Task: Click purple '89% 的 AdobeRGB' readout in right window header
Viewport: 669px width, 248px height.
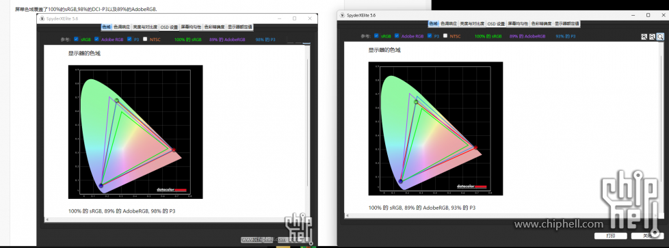Action: click(x=527, y=36)
